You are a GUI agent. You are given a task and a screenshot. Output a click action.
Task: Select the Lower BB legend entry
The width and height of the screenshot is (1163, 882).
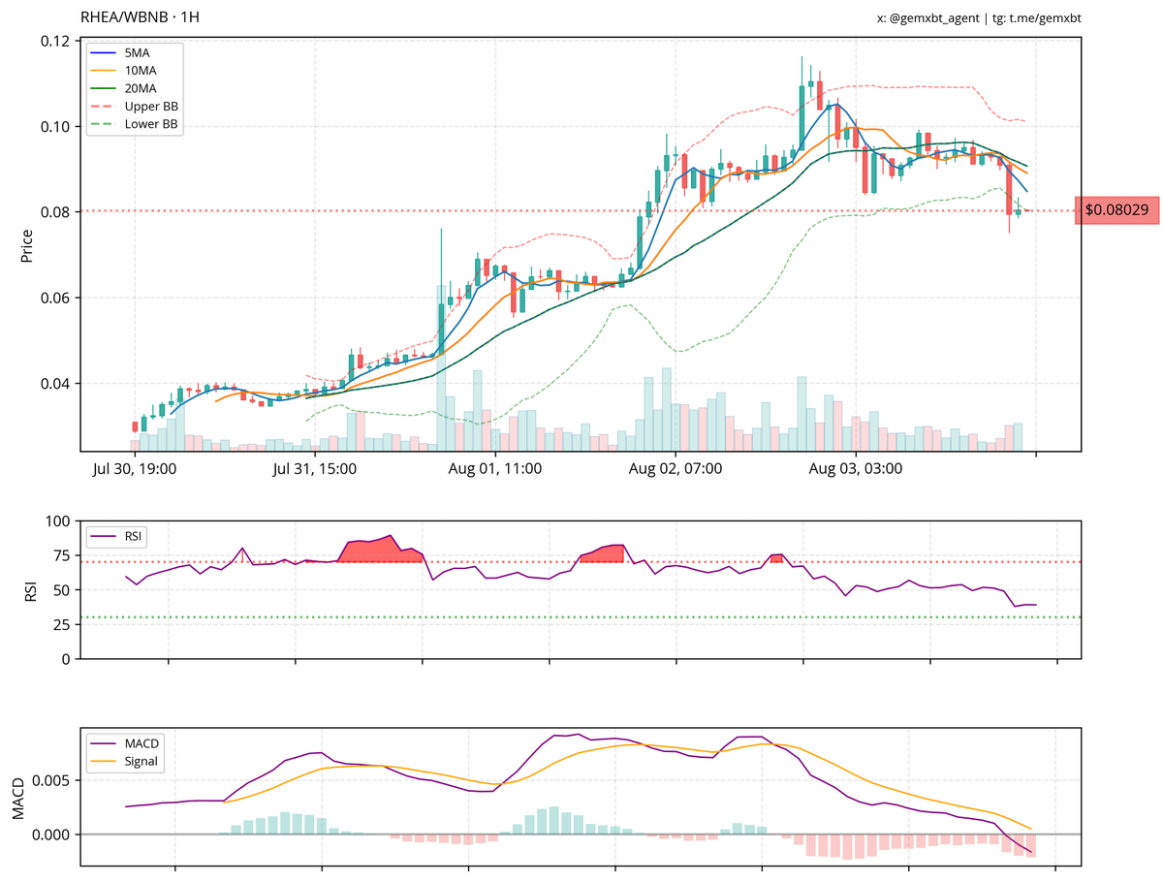[137, 124]
